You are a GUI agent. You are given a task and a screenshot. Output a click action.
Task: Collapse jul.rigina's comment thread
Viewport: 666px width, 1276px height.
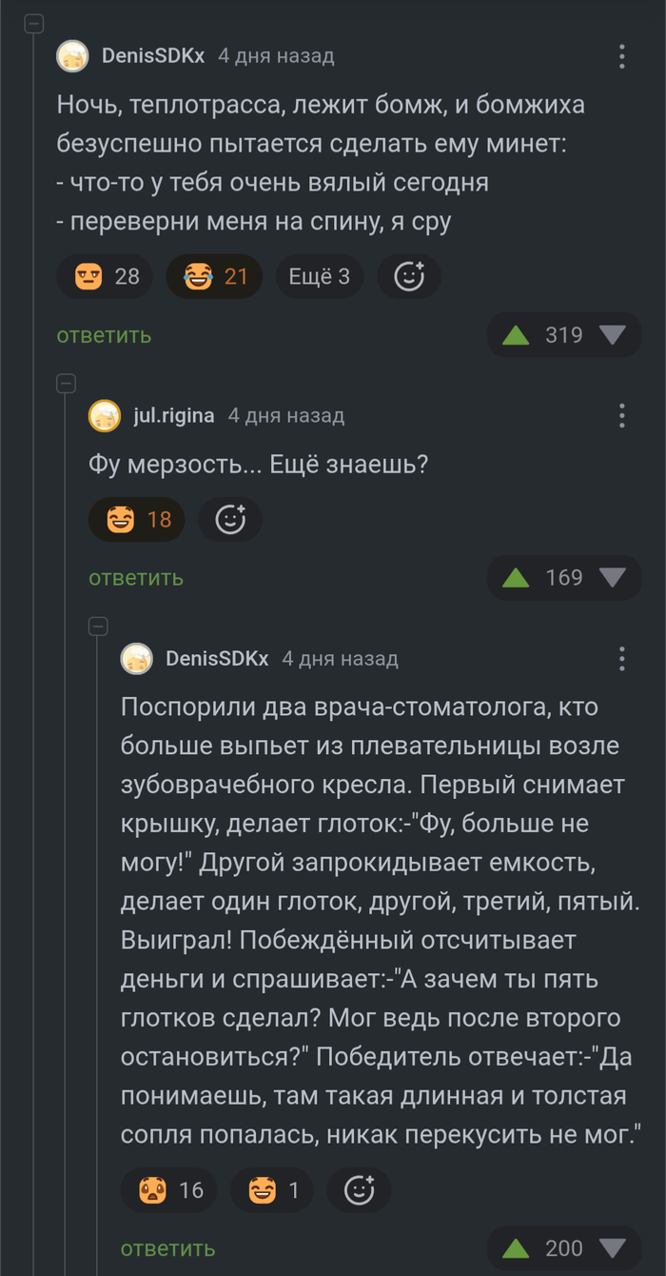click(x=64, y=384)
